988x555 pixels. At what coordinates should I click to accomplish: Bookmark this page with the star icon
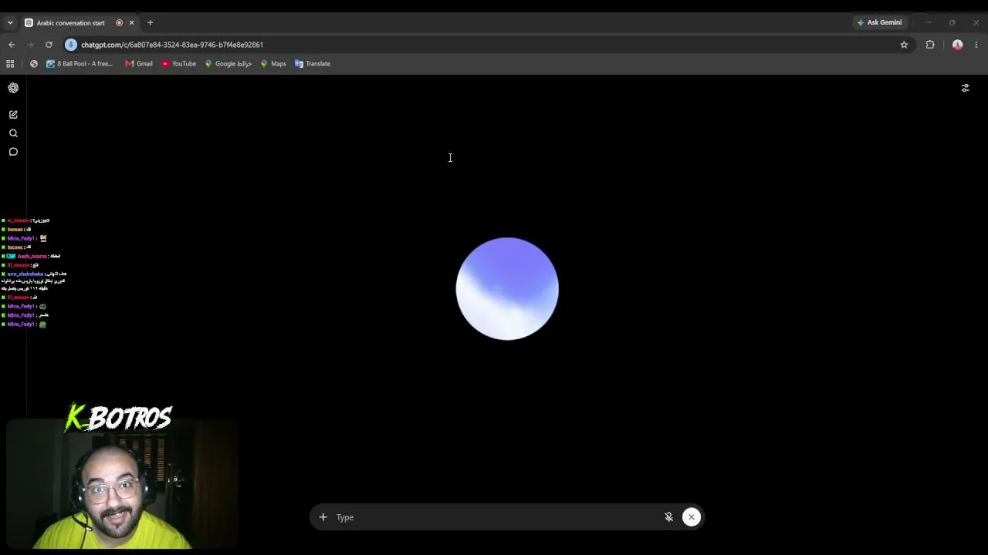(904, 45)
